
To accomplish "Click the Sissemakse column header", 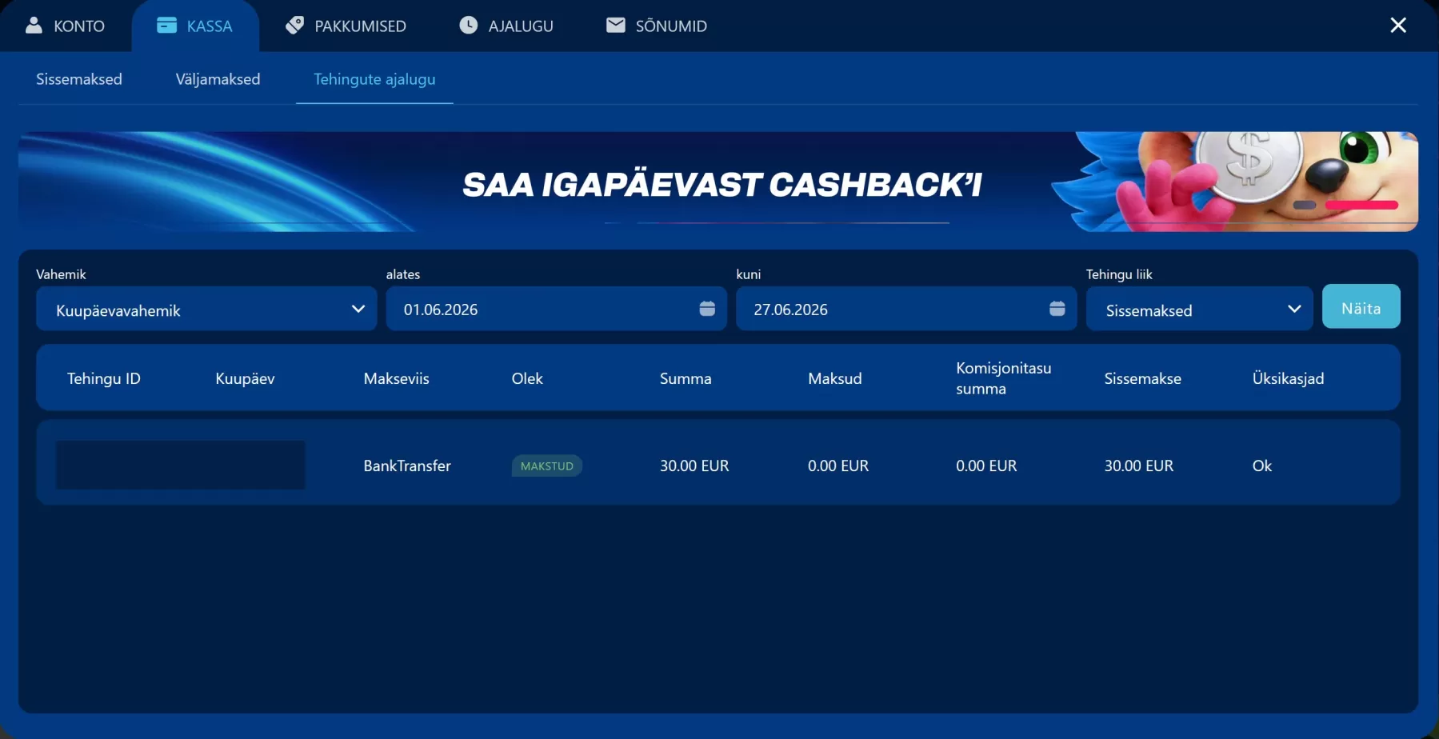I will (1142, 378).
